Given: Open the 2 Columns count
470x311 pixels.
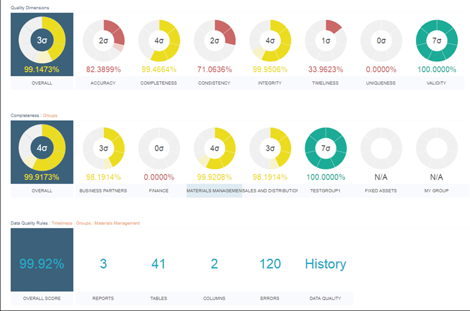Looking at the screenshot, I should (214, 263).
